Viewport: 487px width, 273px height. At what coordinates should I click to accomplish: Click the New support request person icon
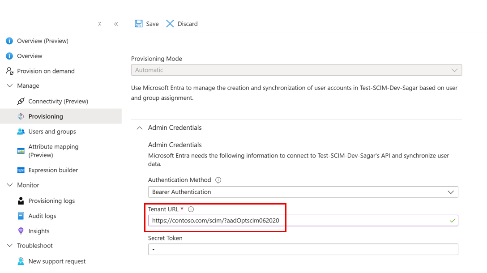pos(21,261)
